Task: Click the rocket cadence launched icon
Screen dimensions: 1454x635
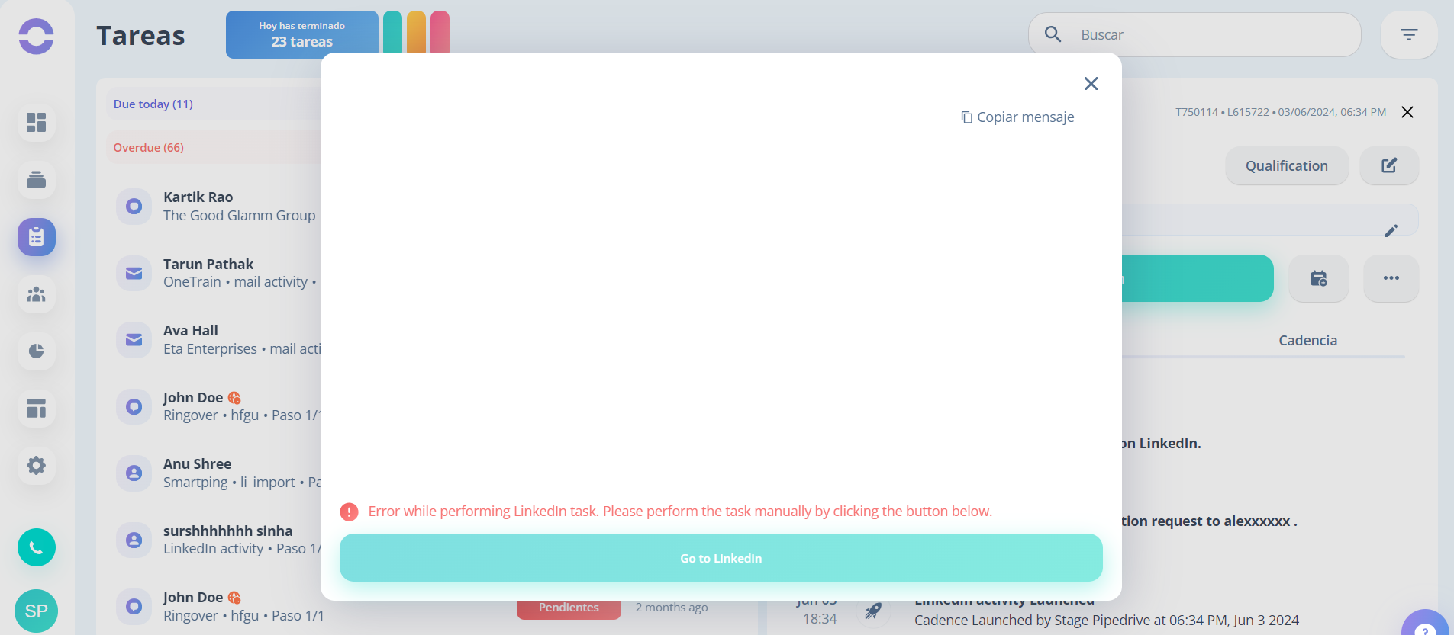Action: coord(873,611)
